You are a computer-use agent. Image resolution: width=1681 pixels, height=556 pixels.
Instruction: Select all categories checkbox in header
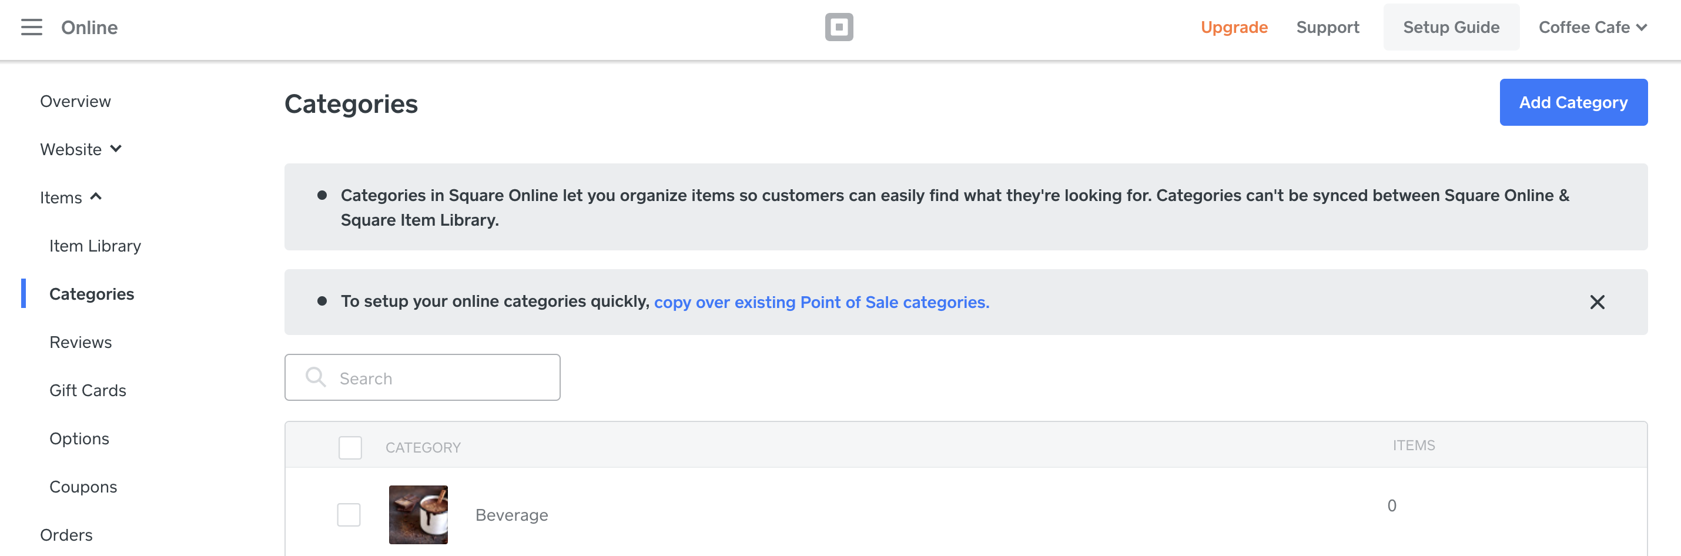click(350, 448)
